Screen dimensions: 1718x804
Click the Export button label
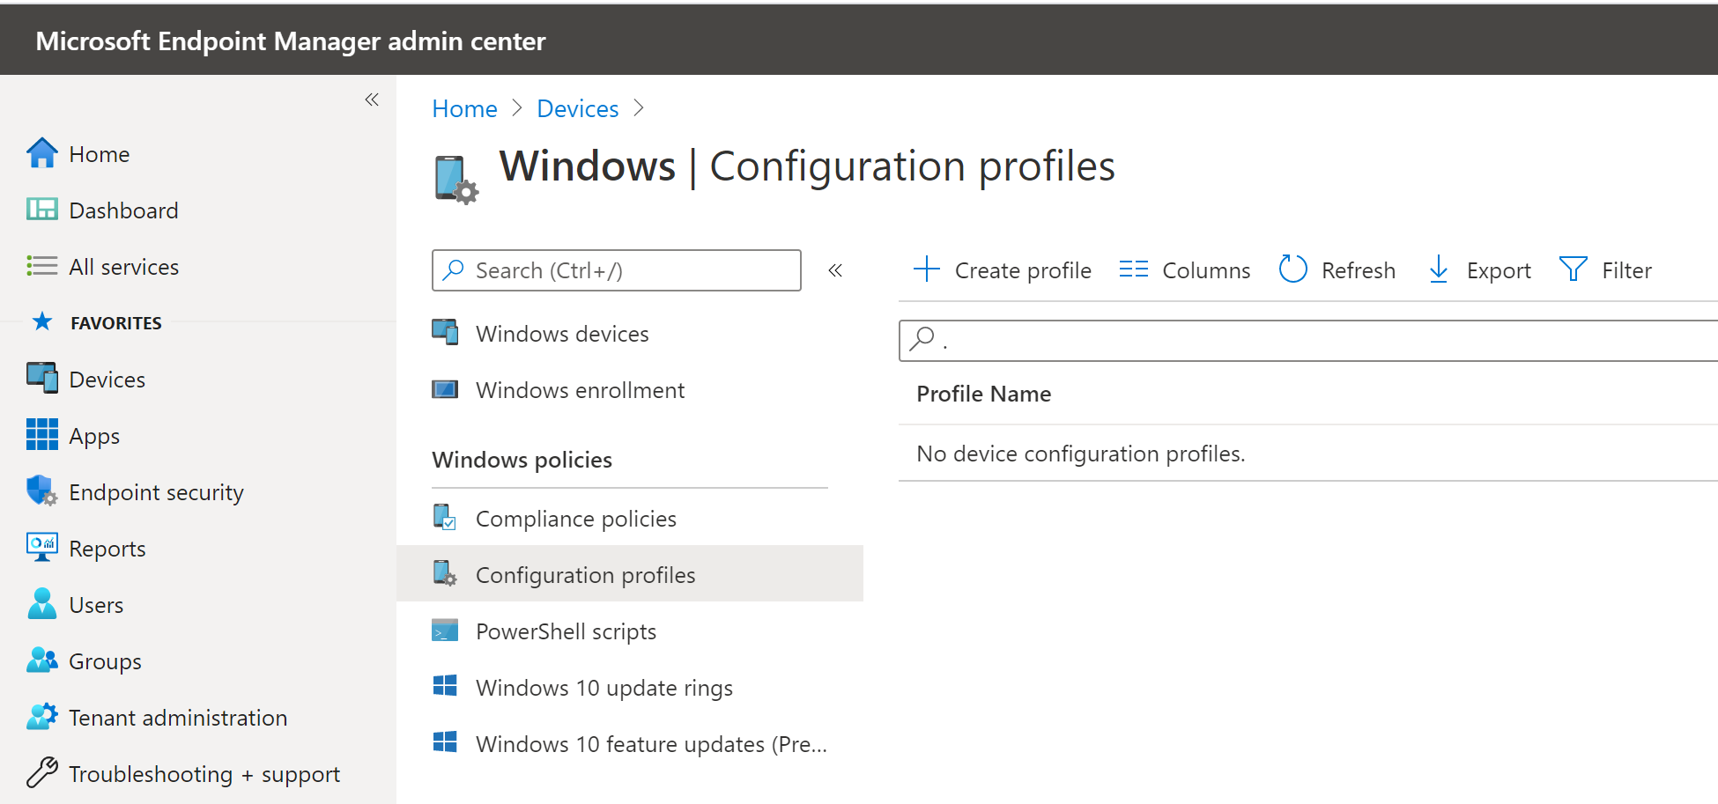click(x=1499, y=270)
